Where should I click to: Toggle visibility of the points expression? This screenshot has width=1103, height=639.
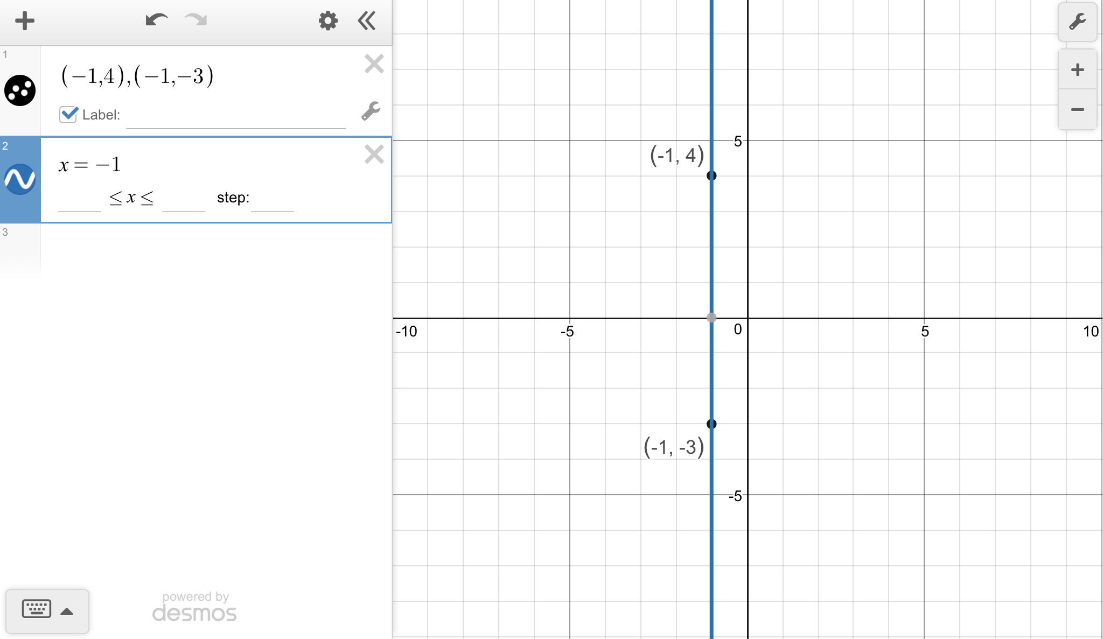click(20, 90)
